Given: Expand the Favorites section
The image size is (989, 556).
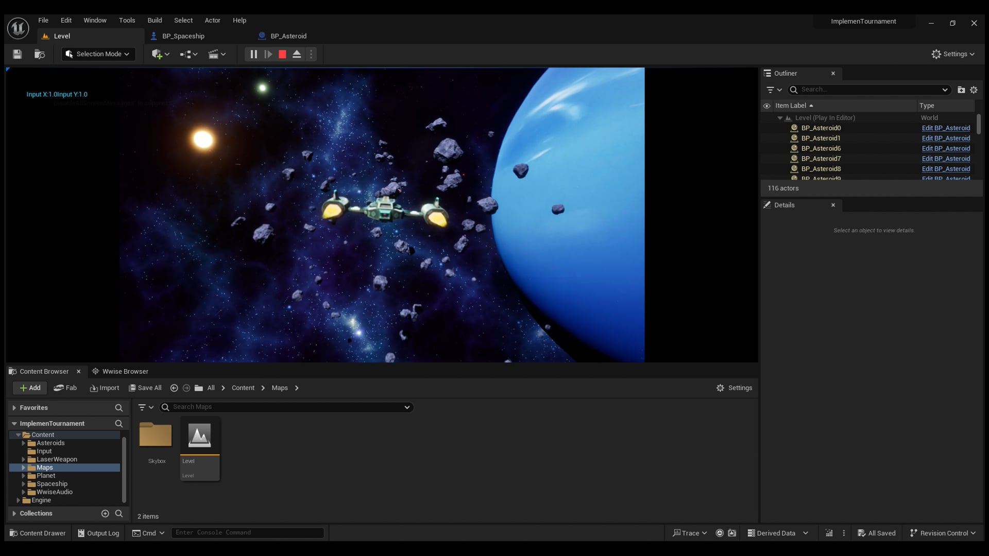Looking at the screenshot, I should tap(14, 408).
